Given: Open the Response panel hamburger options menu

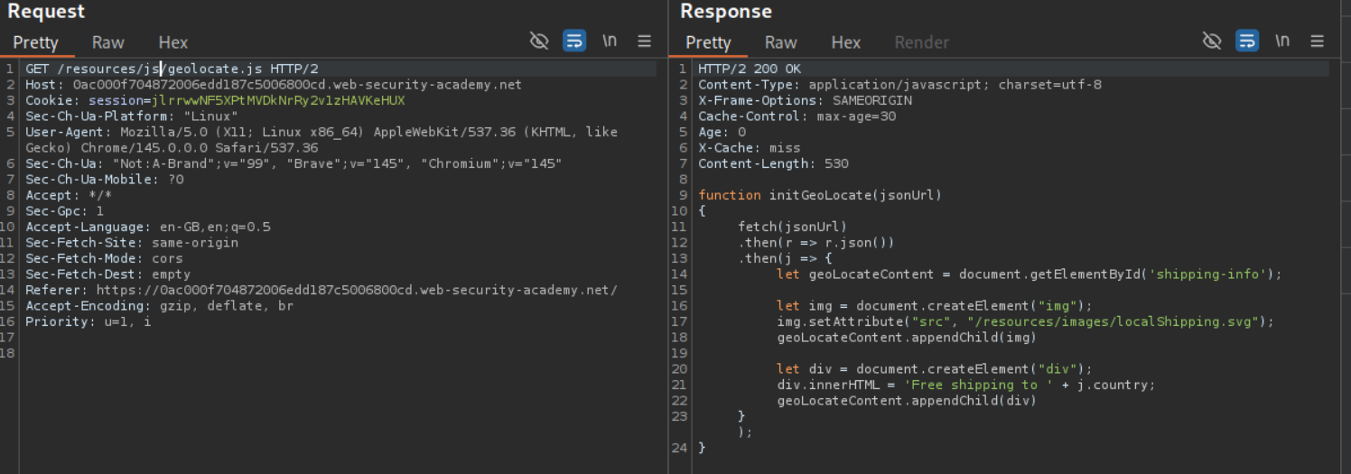Looking at the screenshot, I should tap(1318, 41).
